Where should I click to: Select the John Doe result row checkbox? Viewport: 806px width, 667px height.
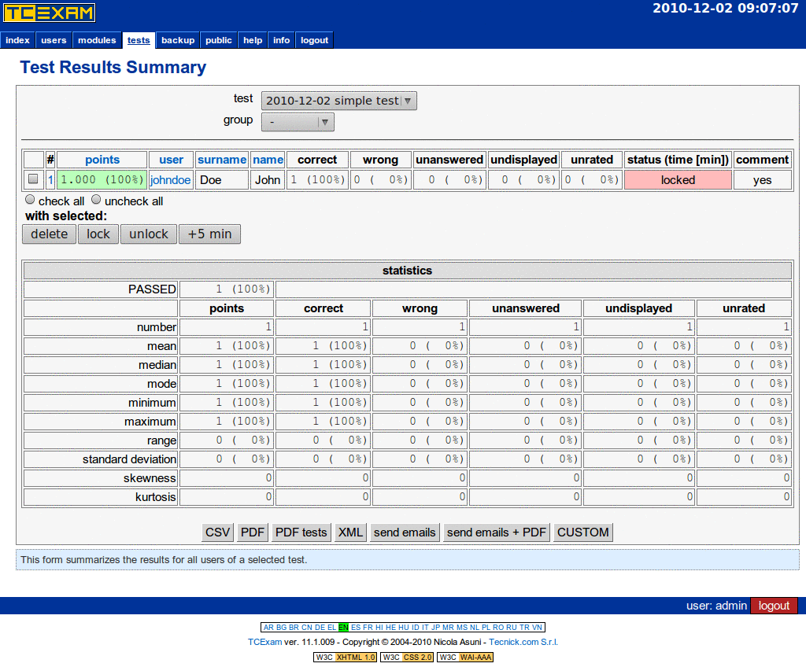coord(33,179)
